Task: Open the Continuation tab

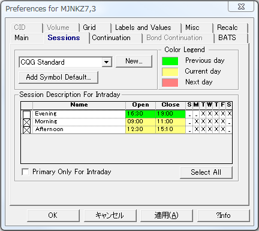Action: click(111, 38)
